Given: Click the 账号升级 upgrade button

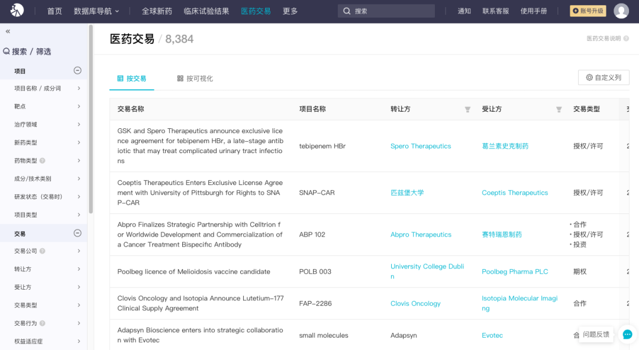Looking at the screenshot, I should 588,11.
